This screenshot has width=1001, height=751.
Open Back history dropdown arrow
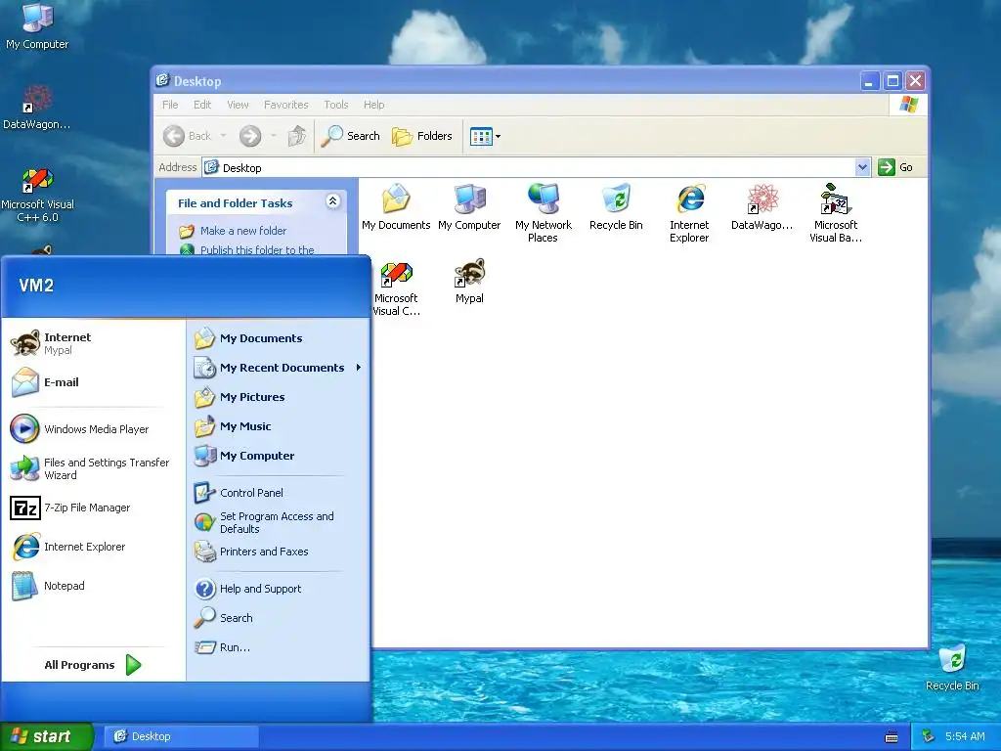coord(224,136)
